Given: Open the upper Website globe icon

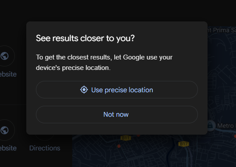Looking at the screenshot, I should [4, 56].
